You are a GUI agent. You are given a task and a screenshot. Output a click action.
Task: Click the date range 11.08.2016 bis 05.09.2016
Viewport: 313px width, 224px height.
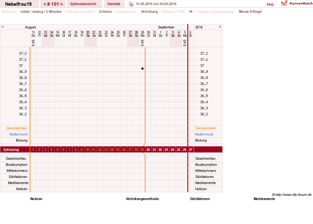click(x=156, y=4)
